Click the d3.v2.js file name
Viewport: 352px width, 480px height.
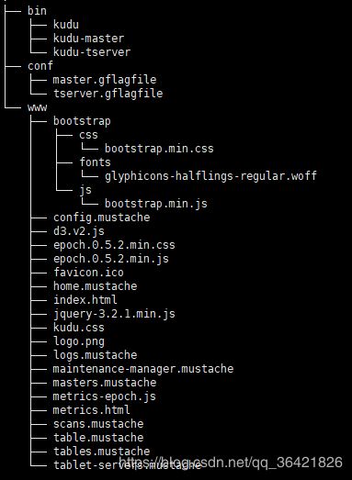[x=79, y=231]
